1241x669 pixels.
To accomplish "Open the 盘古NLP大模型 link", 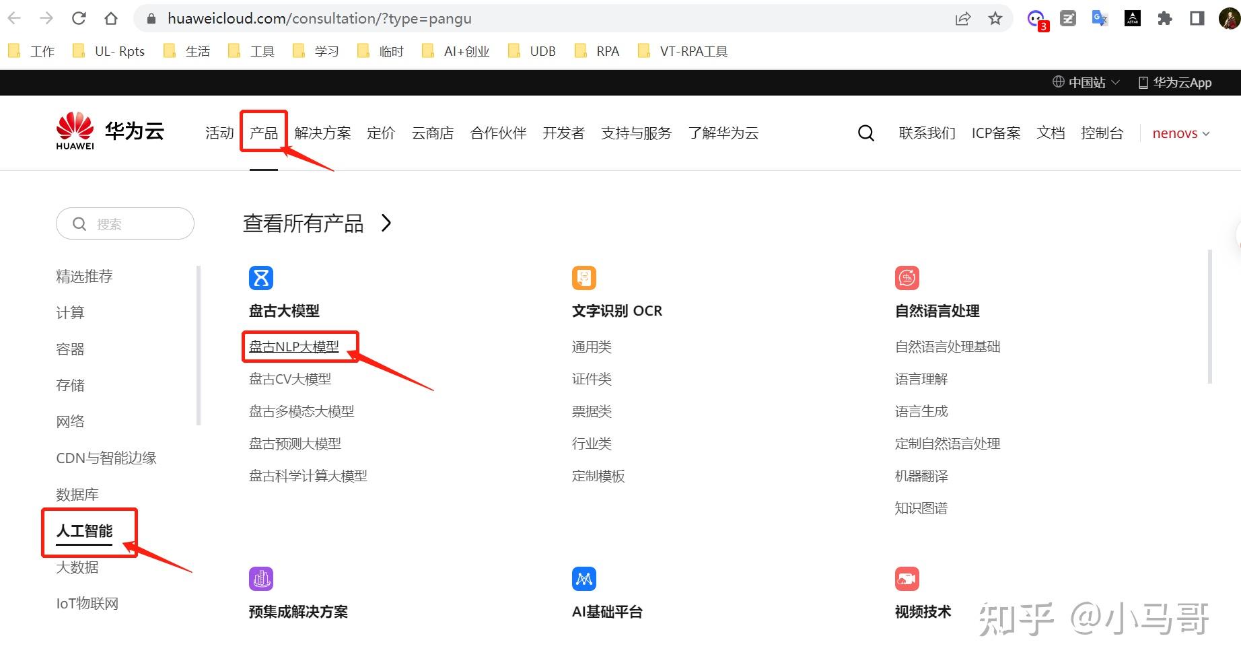I will (295, 346).
